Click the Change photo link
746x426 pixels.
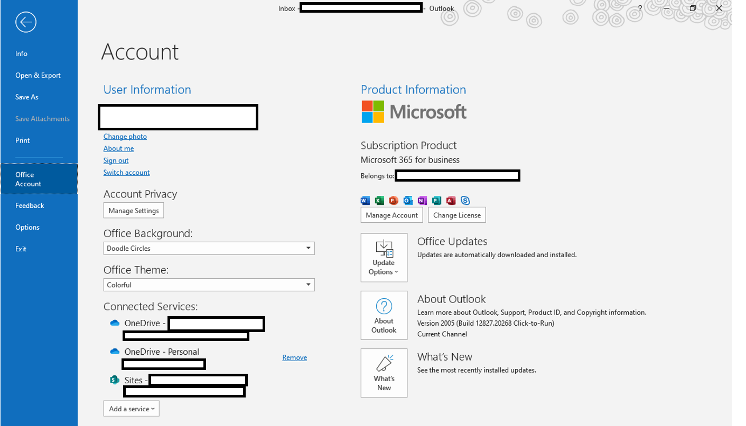125,137
